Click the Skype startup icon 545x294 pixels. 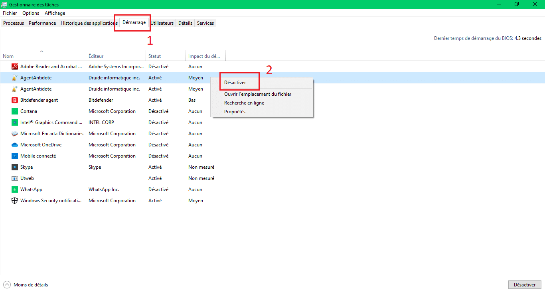pyautogui.click(x=15, y=167)
